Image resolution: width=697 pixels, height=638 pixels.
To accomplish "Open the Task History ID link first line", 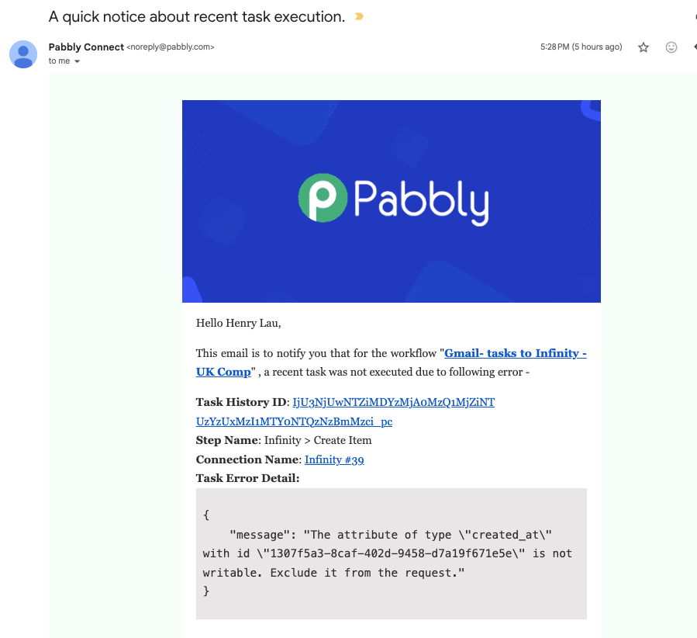I will [393, 402].
